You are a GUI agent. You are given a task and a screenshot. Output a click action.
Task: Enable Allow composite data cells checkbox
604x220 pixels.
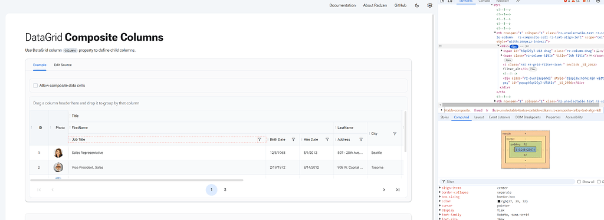tap(35, 86)
